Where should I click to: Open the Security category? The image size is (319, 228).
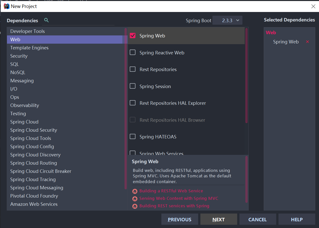66,56
